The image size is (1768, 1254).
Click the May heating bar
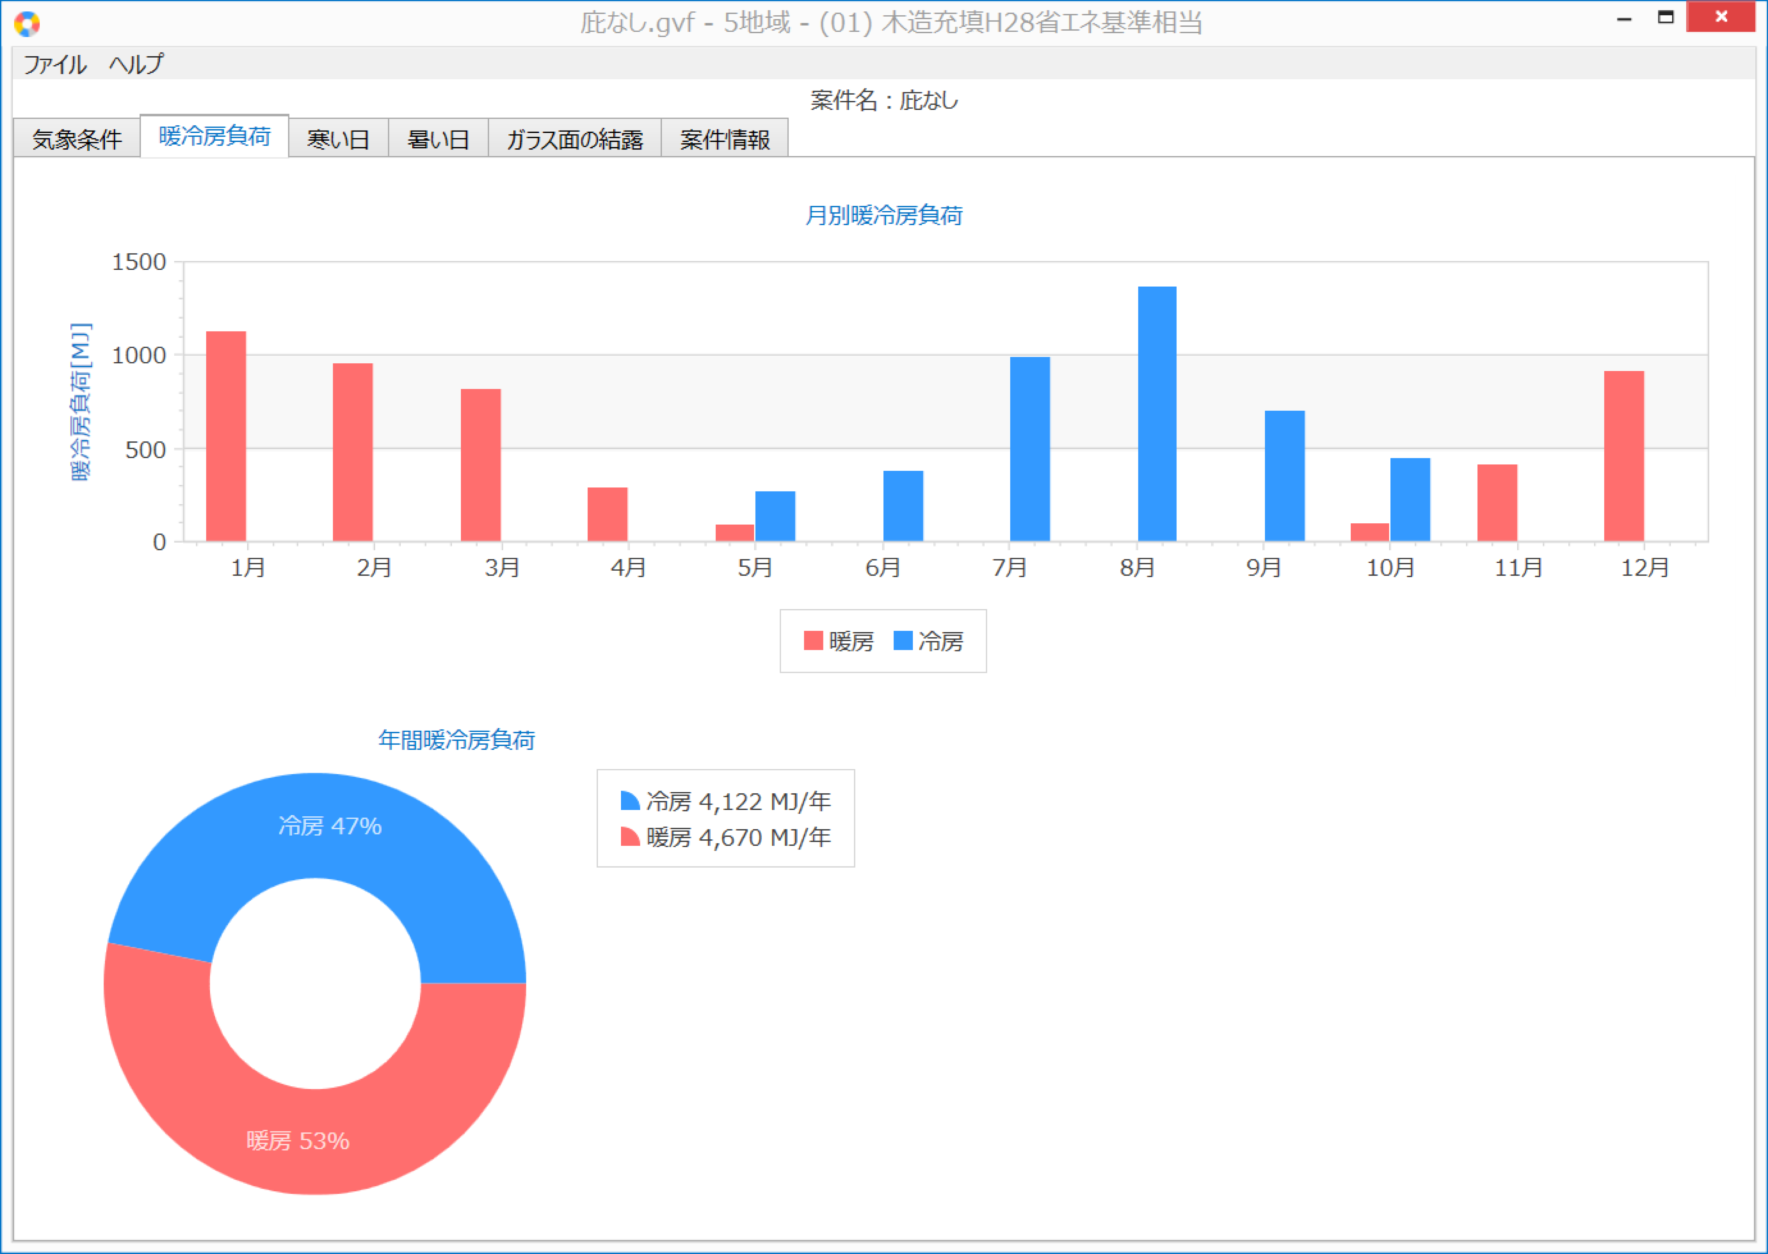click(735, 533)
